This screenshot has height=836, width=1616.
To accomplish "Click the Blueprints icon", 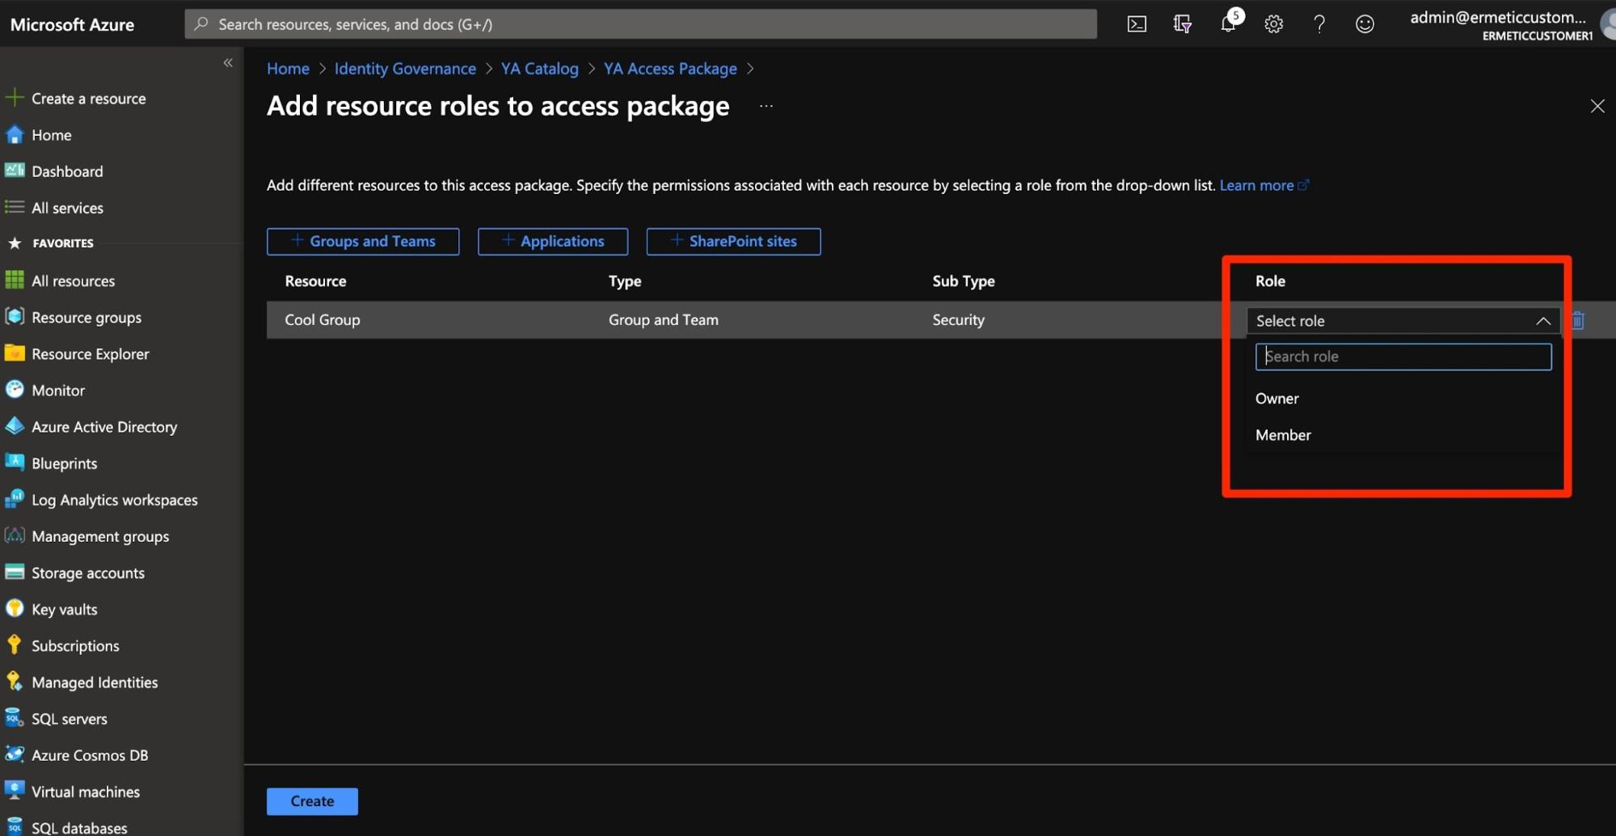I will tap(15, 462).
